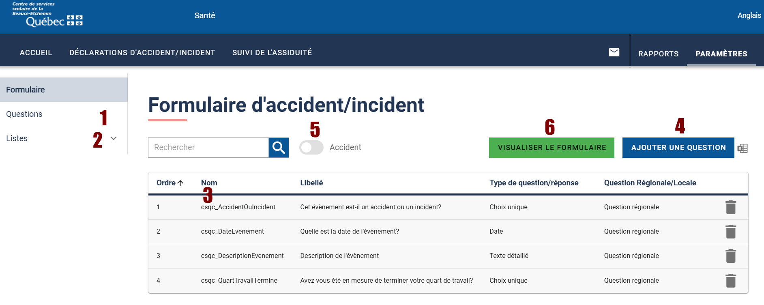Screen dimensions: 764x305
Task: Click the 'Date' type cell
Action: point(496,232)
